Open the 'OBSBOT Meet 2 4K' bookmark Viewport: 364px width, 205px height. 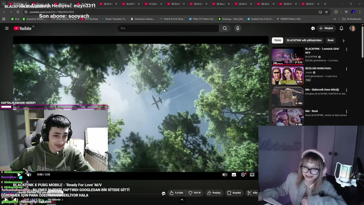[x=289, y=19]
